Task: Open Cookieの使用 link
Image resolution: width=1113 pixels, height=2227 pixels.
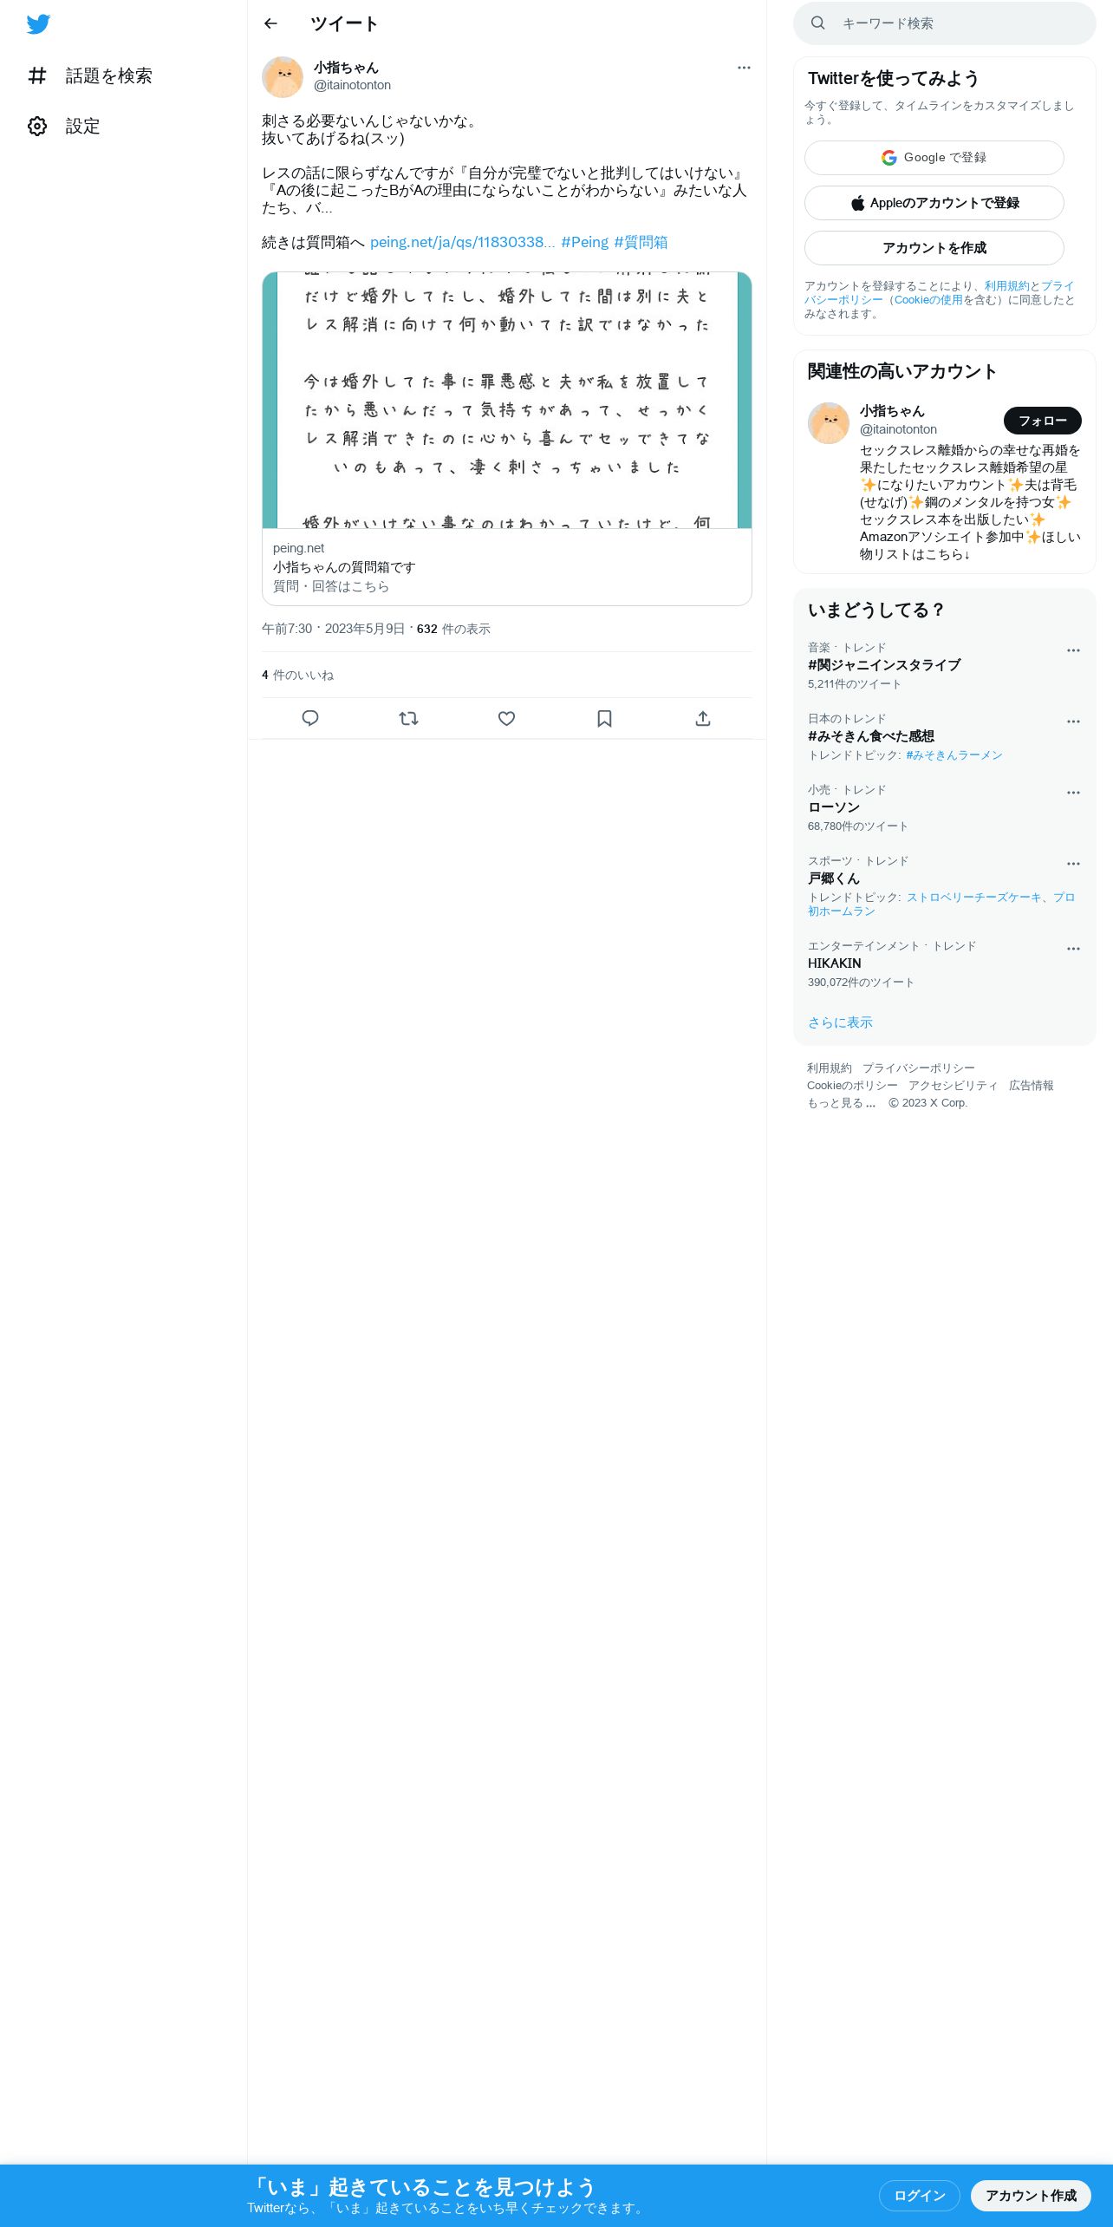Action: click(928, 300)
